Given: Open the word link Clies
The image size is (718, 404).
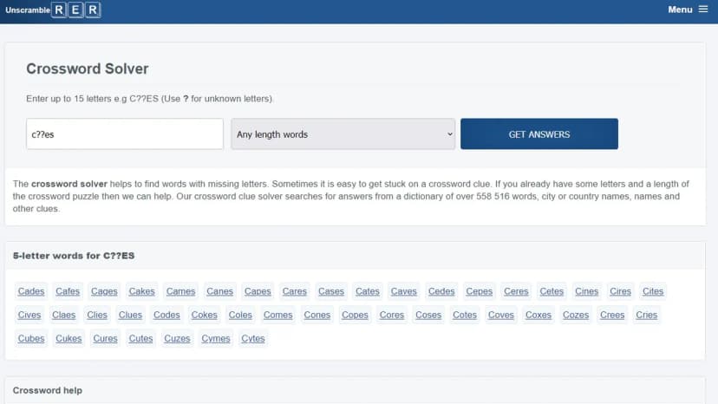Looking at the screenshot, I should 97,316.
